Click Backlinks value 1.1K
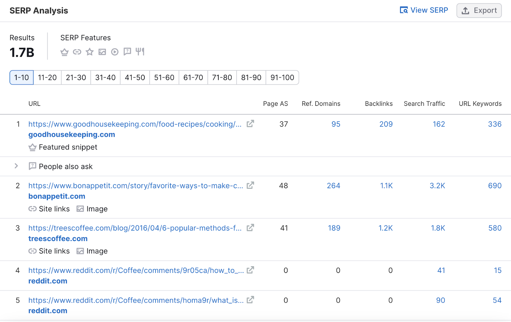 pyautogui.click(x=386, y=186)
